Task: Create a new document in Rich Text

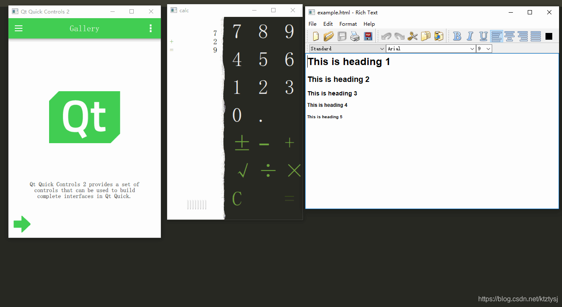Action: click(316, 36)
